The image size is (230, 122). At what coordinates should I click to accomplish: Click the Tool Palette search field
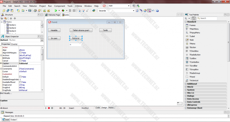click(x=207, y=18)
